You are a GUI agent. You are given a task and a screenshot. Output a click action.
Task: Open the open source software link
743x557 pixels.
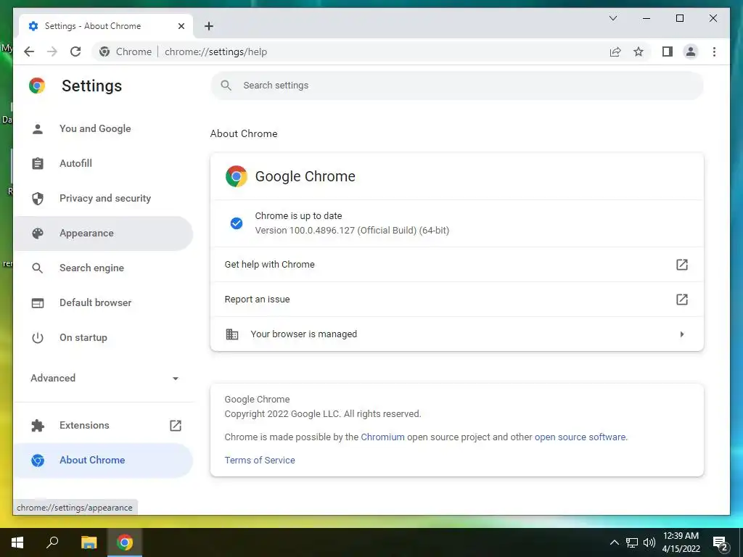[580, 437]
